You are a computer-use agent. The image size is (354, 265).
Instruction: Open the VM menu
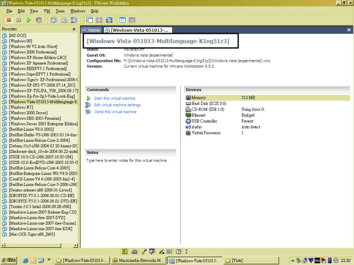pos(47,11)
